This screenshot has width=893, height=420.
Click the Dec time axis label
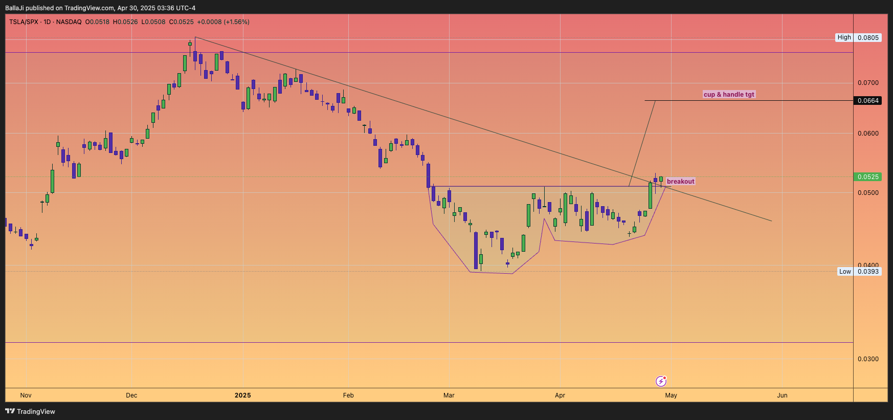pos(131,395)
